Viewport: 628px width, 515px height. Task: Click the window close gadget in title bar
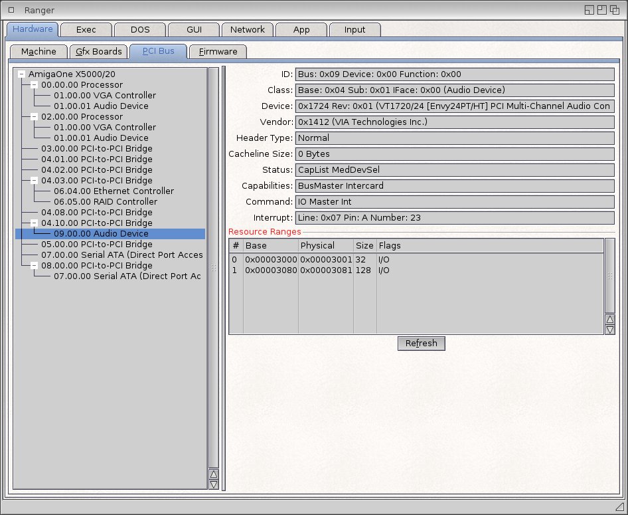[x=11, y=10]
